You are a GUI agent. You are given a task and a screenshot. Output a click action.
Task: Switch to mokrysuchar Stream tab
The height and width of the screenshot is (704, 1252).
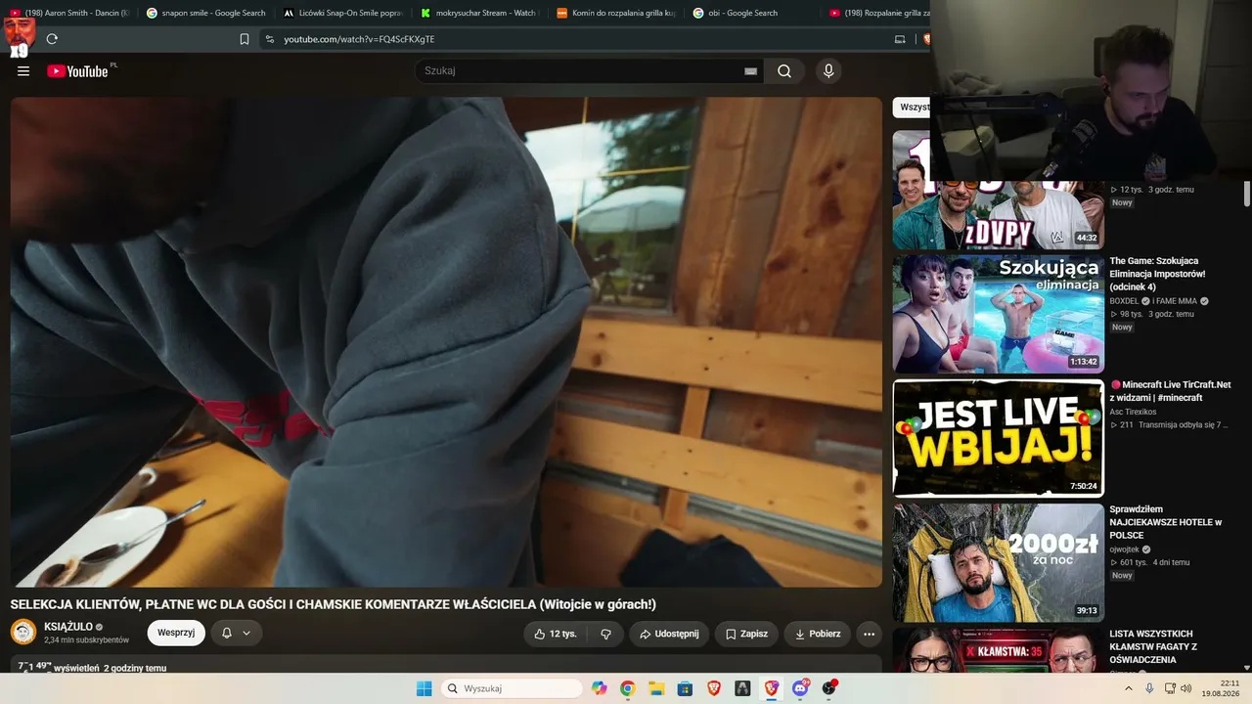[x=479, y=13]
